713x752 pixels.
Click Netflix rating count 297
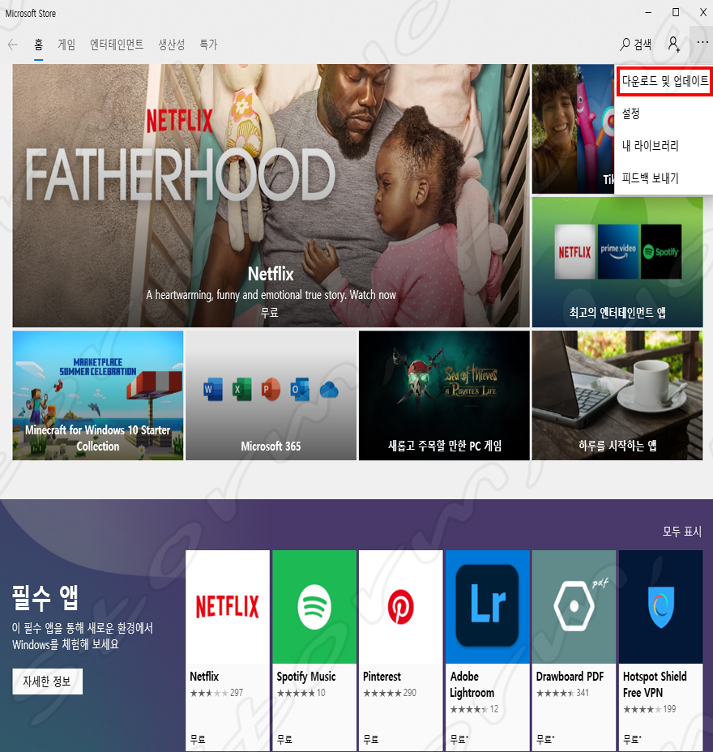237,693
